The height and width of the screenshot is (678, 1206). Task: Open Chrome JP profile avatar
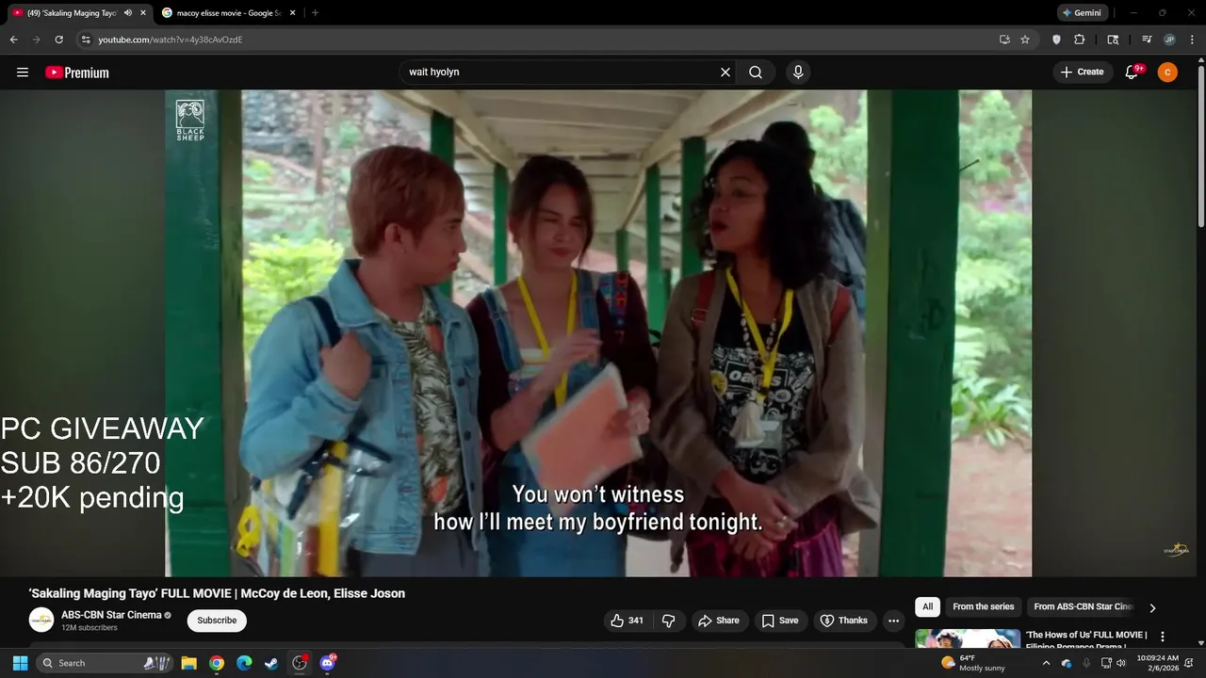pos(1169,40)
